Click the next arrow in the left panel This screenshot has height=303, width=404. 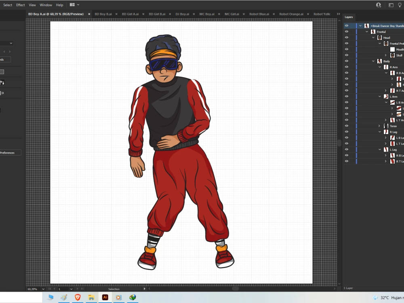10,52
